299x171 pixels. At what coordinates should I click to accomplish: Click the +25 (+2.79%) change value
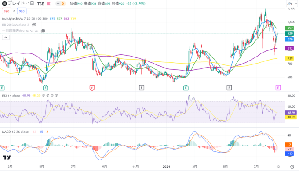135,4
